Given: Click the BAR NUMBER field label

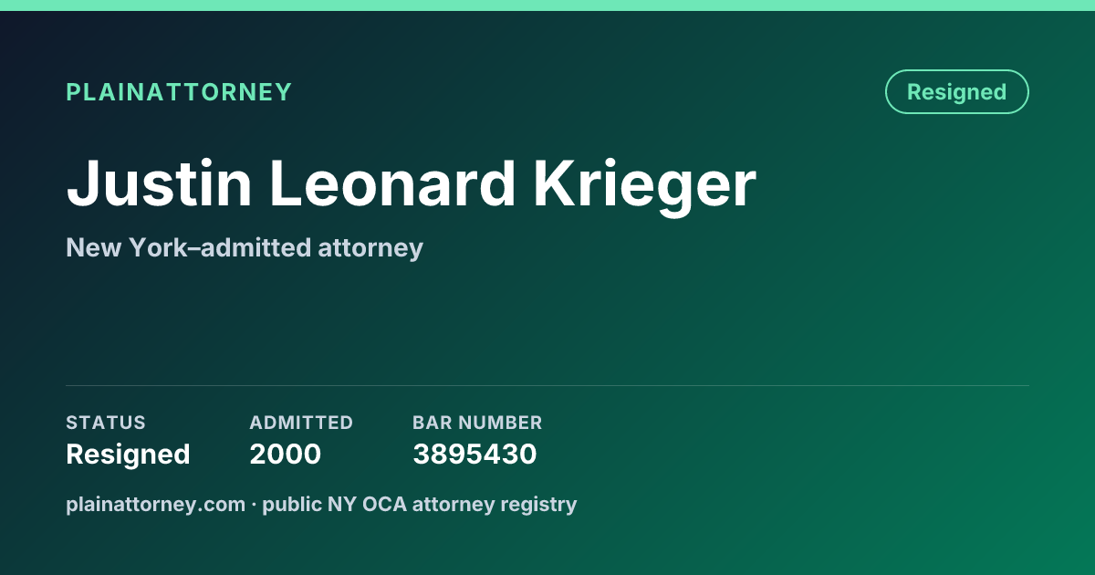Looking at the screenshot, I should coord(477,423).
